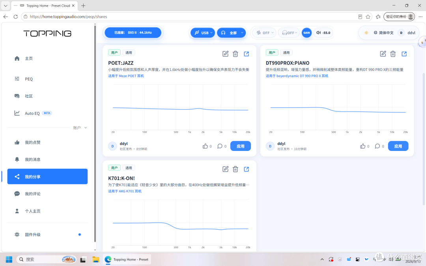This screenshot has width=426, height=266.
Task: Apply the POET:JAZZ preset
Action: pyautogui.click(x=241, y=146)
